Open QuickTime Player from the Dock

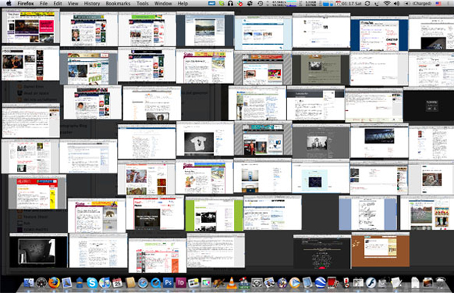[155, 282]
